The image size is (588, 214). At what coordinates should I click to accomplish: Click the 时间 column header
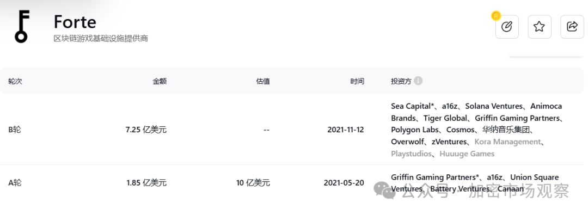pos(357,81)
